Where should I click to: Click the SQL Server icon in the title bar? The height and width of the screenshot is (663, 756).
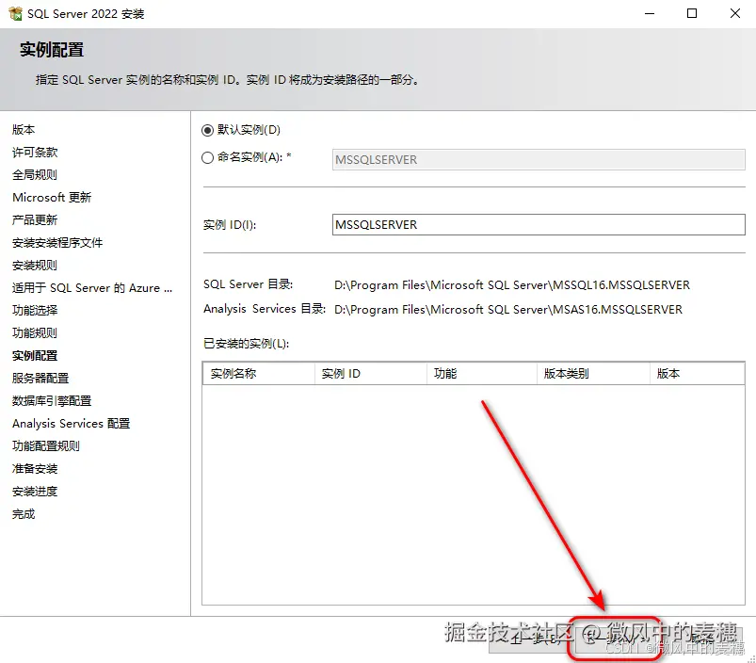tap(14, 13)
